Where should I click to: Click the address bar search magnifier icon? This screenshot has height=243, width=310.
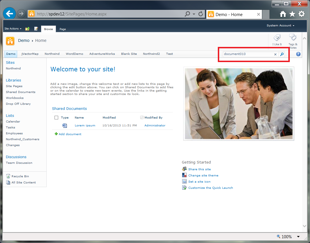pyautogui.click(x=187, y=14)
